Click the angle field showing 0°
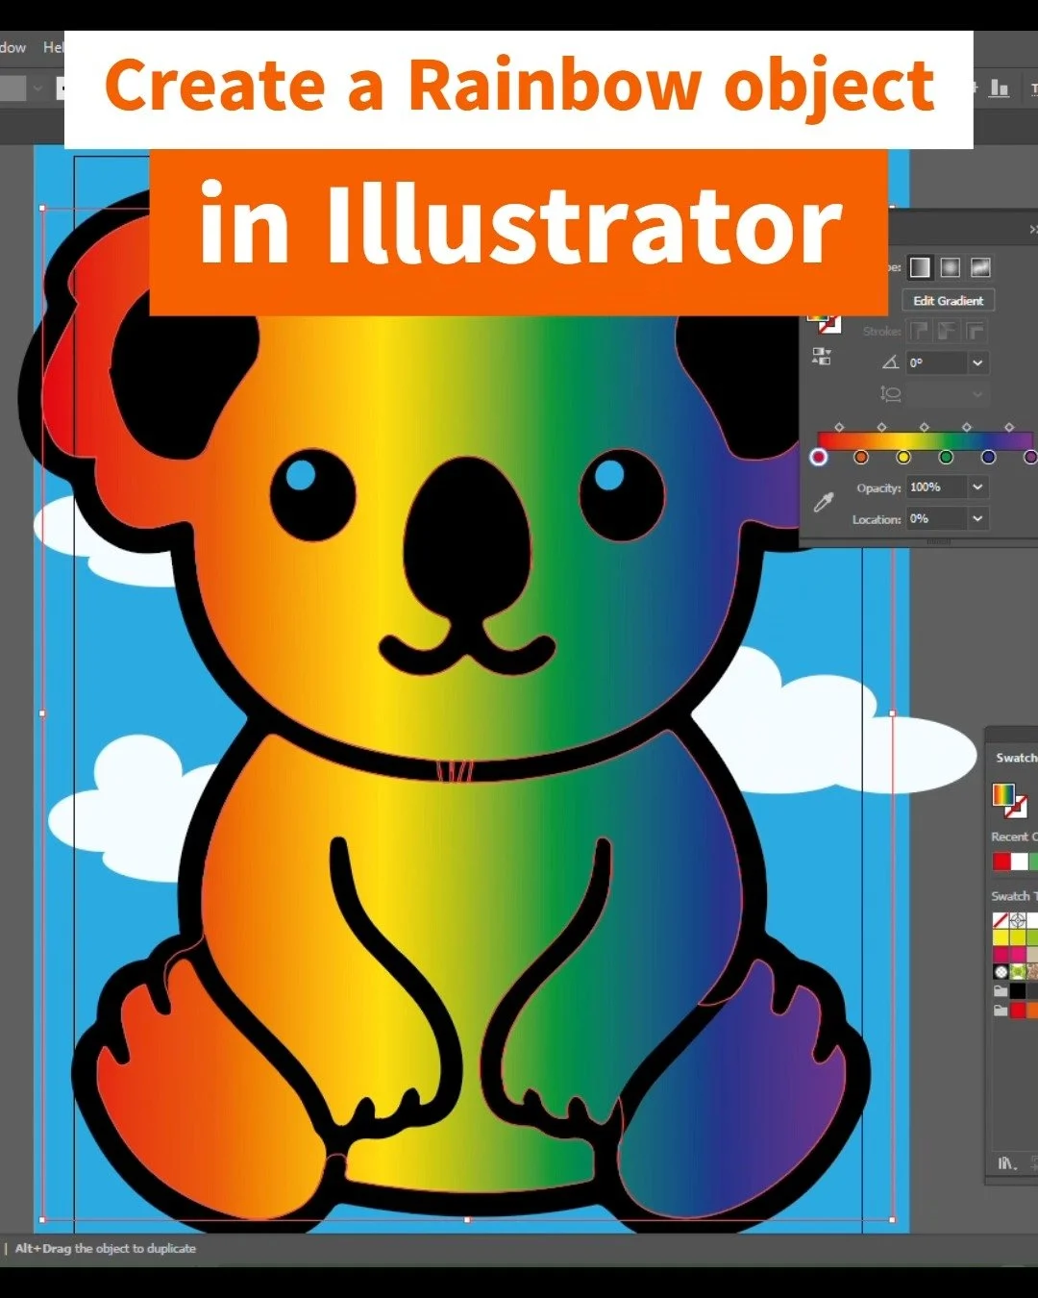This screenshot has width=1038, height=1298. 937,362
